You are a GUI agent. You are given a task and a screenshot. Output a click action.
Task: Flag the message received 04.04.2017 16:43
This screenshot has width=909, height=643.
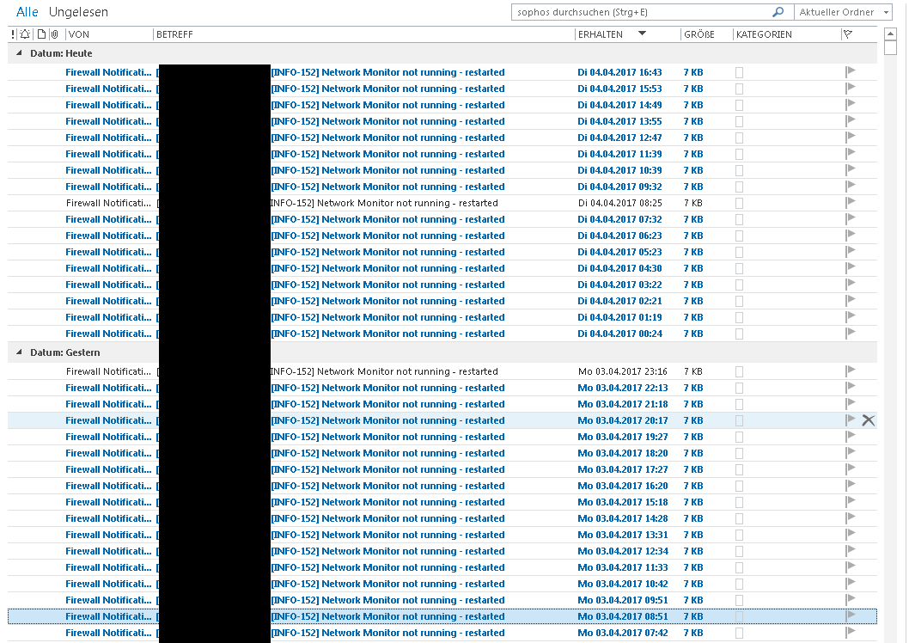(851, 72)
